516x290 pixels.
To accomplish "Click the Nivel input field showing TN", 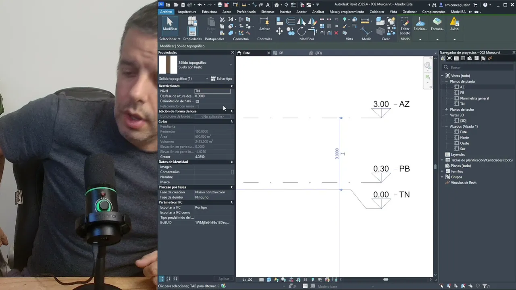I will pyautogui.click(x=212, y=91).
